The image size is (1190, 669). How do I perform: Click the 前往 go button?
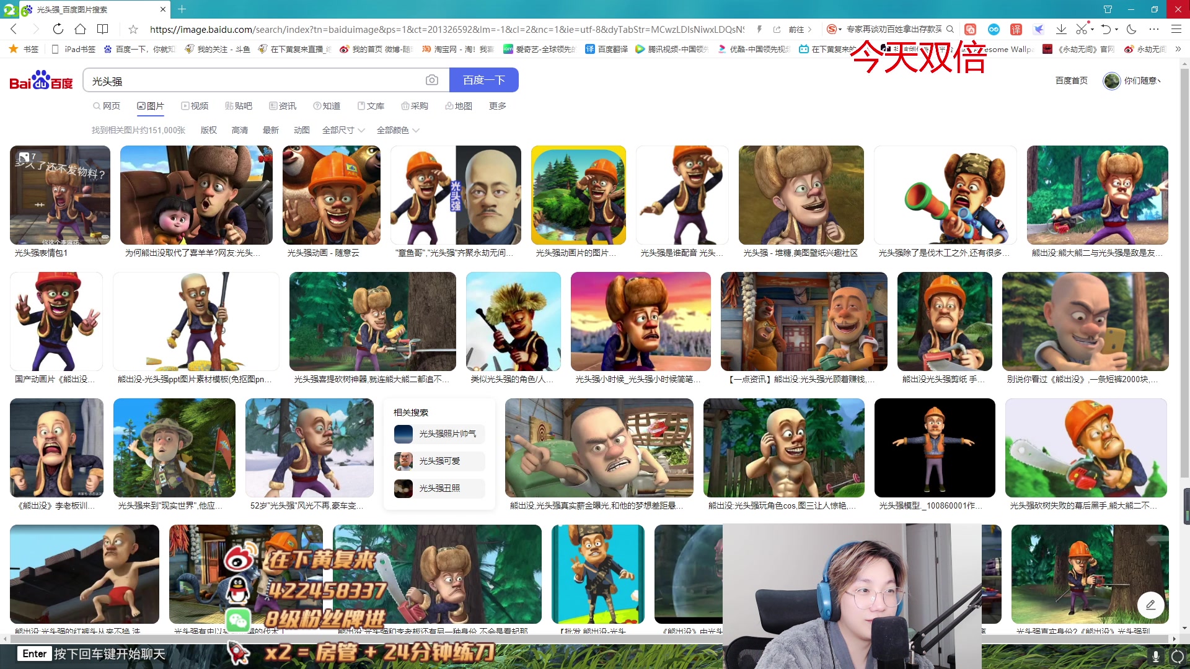(800, 29)
